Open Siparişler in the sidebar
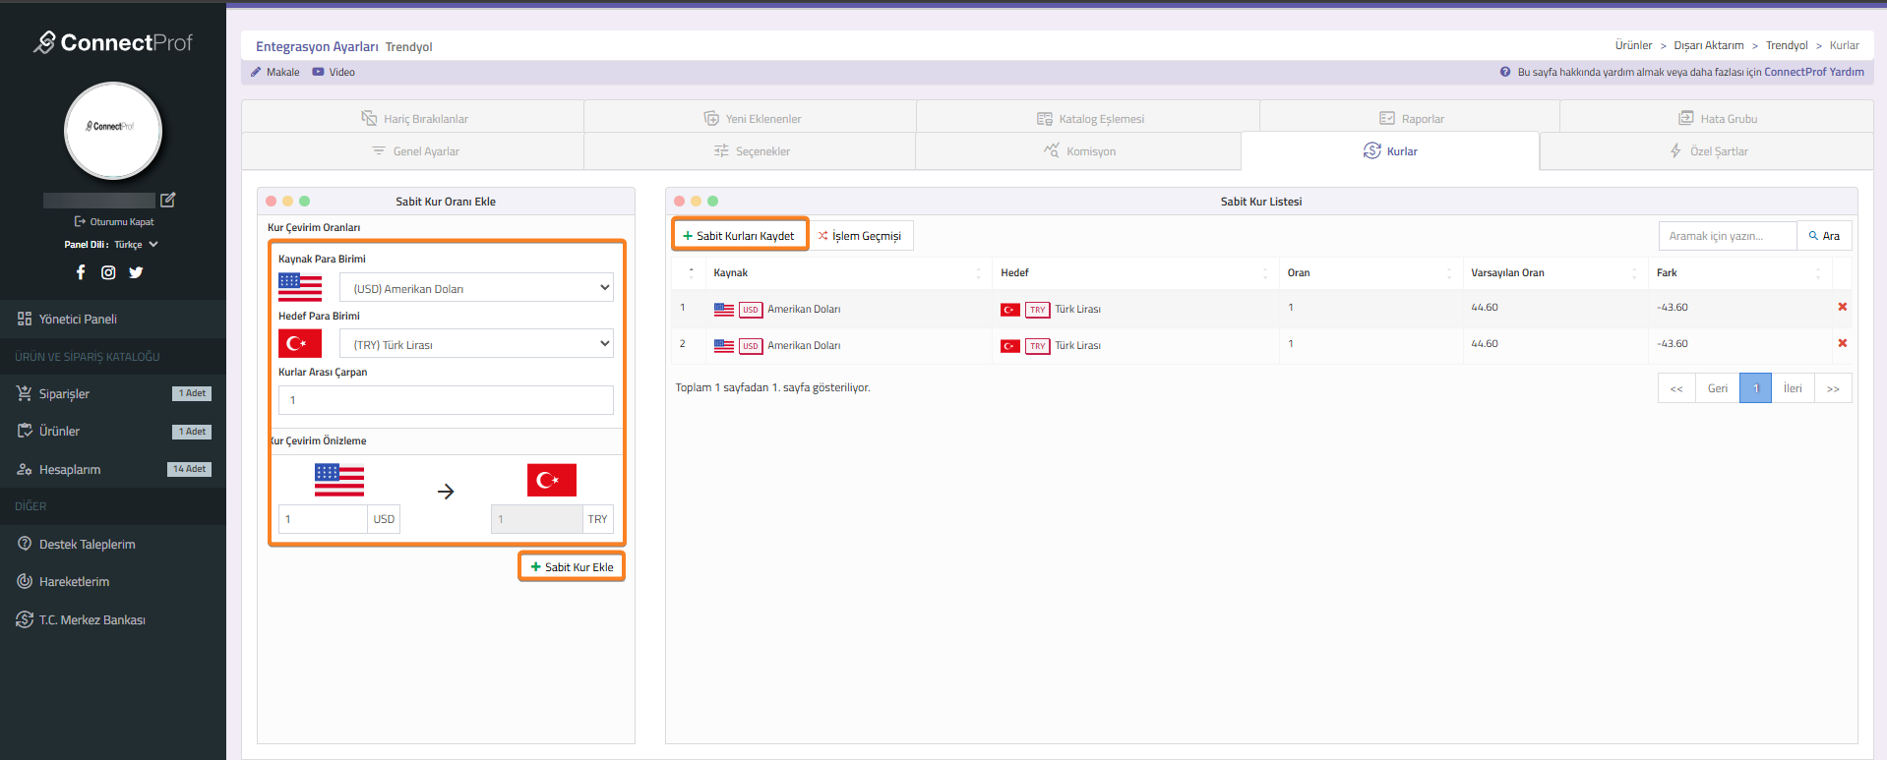Screen dimensions: 1887x760 [x=64, y=394]
